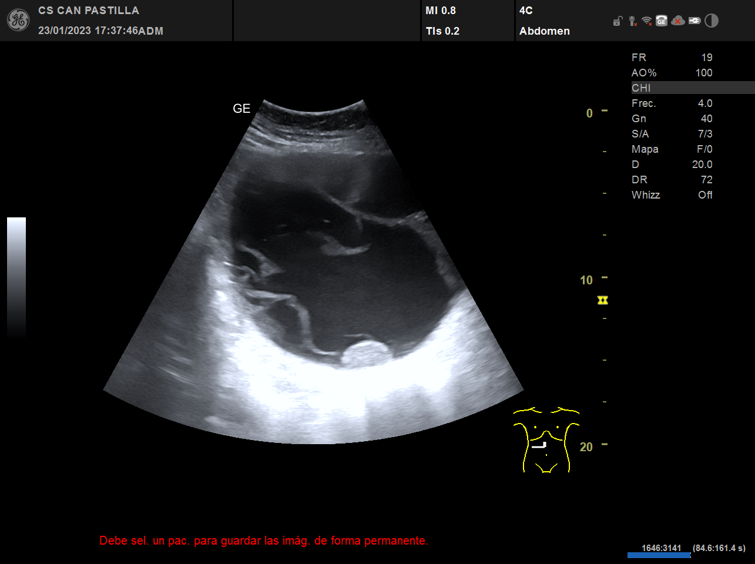
Task: Click the open padlock status icon
Action: coord(617,21)
